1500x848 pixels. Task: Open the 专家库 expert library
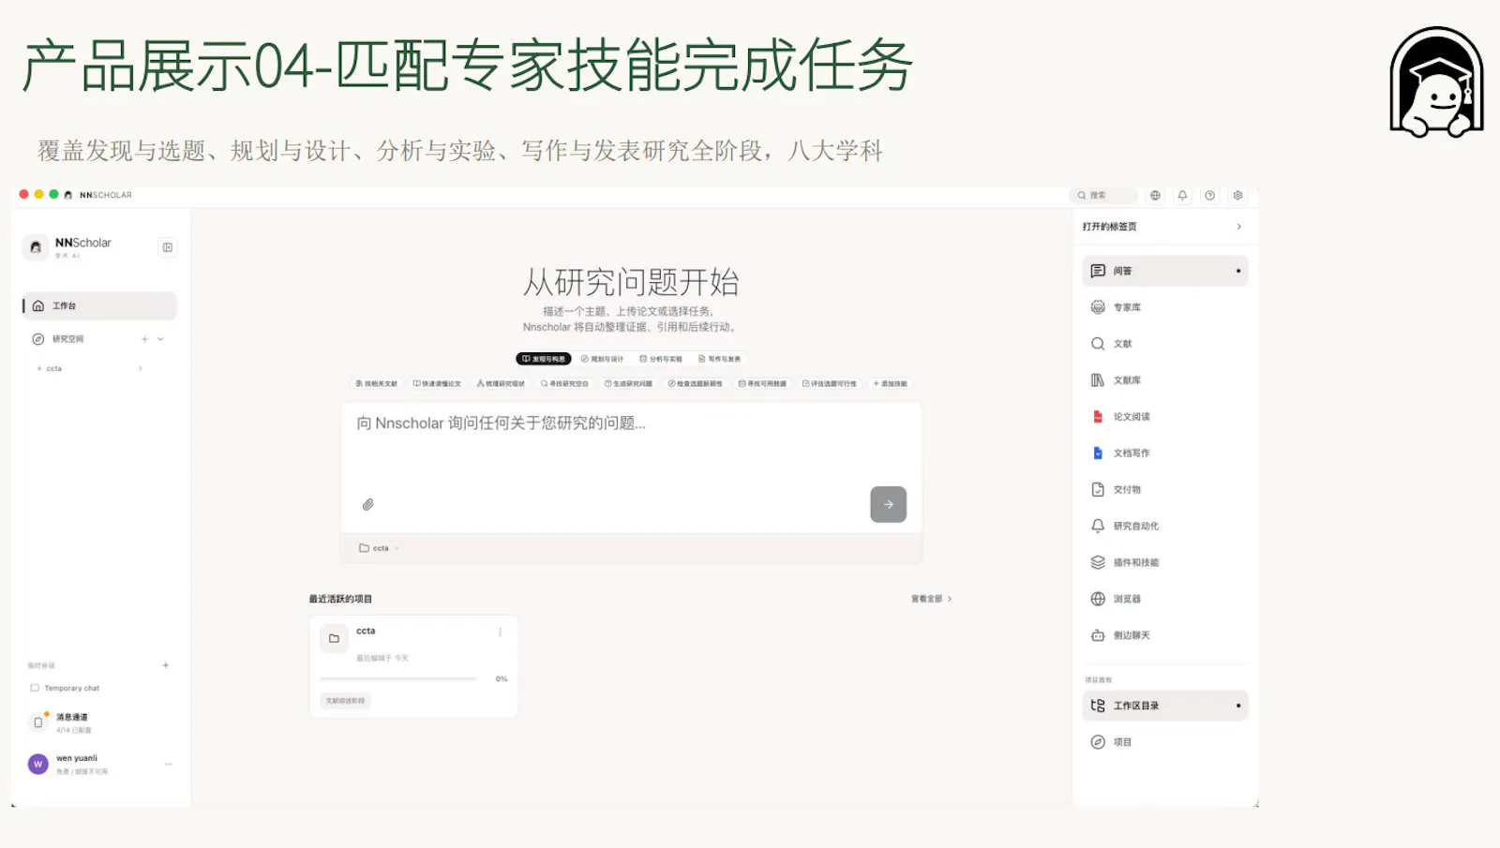tap(1164, 307)
